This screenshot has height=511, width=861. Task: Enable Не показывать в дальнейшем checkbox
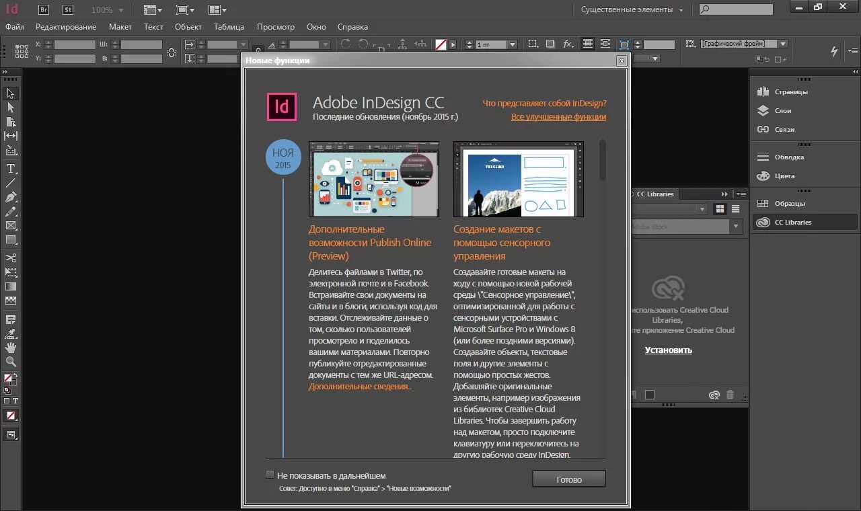point(270,474)
